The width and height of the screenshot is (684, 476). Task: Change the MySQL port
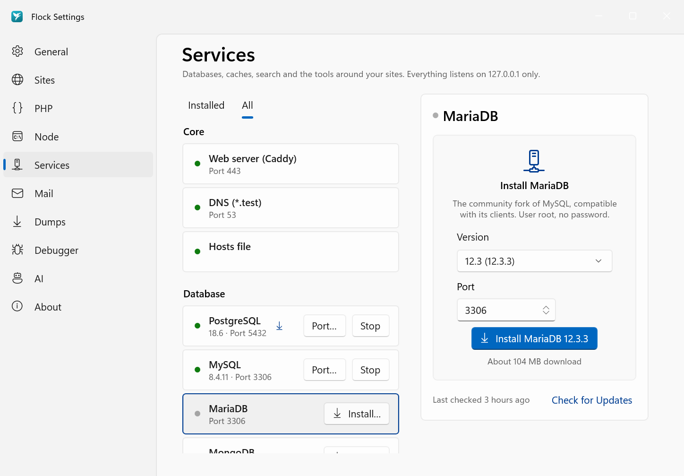325,370
